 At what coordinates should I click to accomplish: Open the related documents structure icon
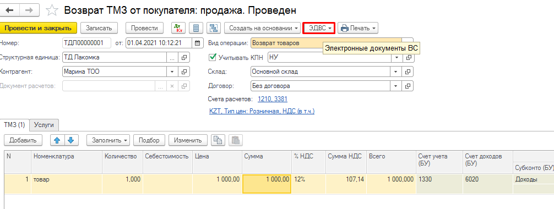[213, 28]
